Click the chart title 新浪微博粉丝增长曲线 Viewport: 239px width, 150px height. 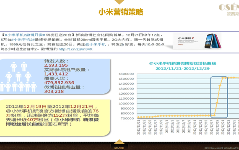(x=182, y=63)
